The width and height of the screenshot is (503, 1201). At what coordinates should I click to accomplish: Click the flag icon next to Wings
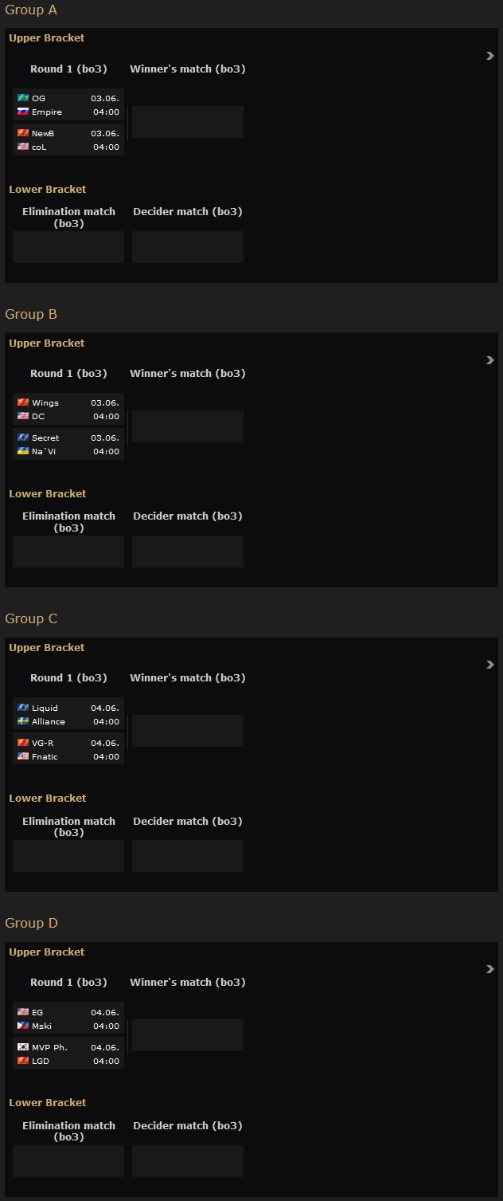point(23,402)
